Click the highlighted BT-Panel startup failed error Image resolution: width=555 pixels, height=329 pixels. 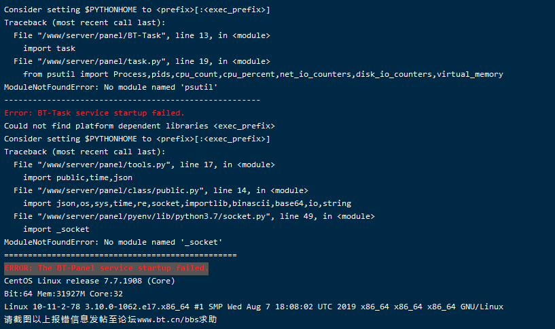pos(106,268)
